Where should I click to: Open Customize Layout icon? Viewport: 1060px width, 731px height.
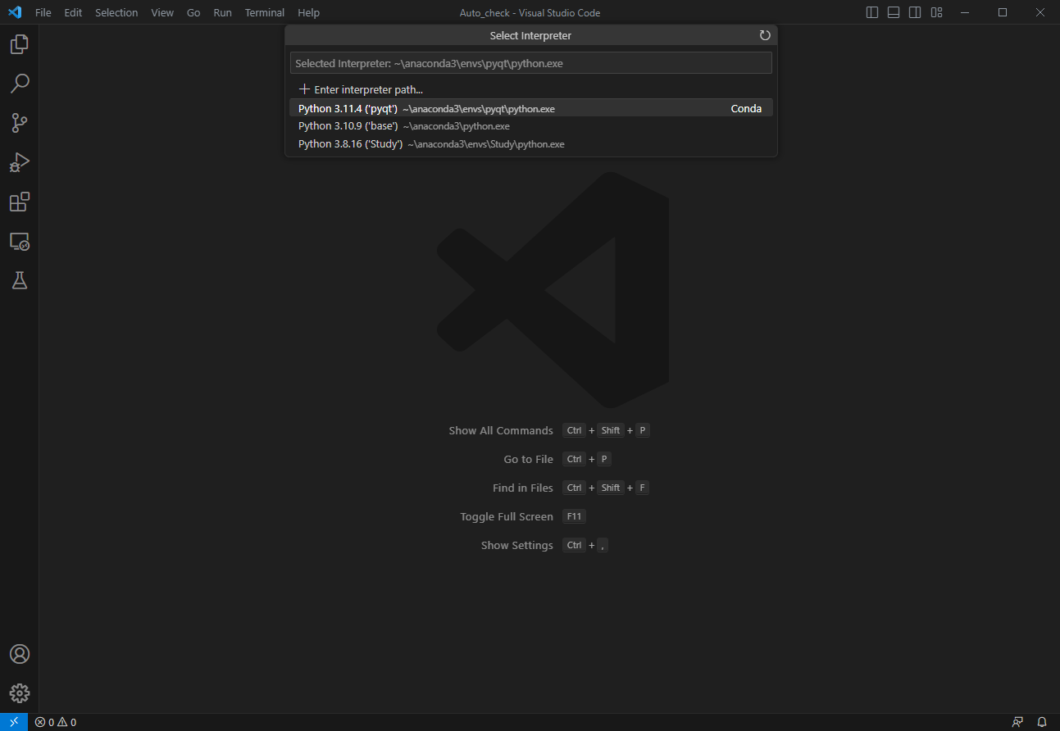pos(936,12)
